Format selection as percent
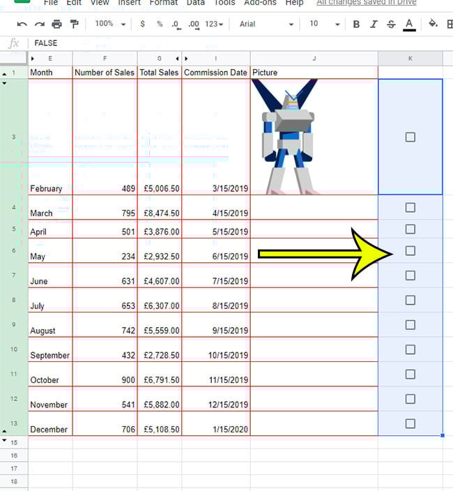Screen dimensions: 453x491 pyautogui.click(x=160, y=24)
